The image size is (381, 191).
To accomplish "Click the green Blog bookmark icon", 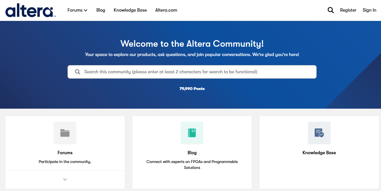I will coord(192,133).
